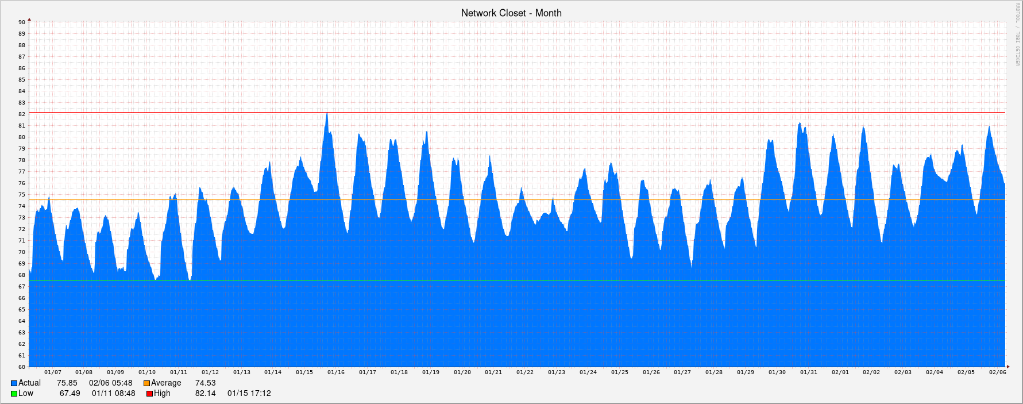This screenshot has width=1023, height=404.
Task: Click the orange Average legend swatch
Action: [x=146, y=383]
